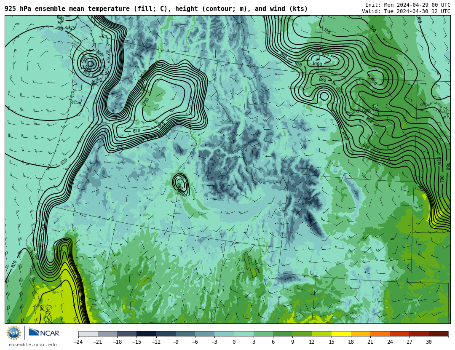Click the 12 colorbar tick label
This screenshot has height=350, width=455.
[312, 342]
